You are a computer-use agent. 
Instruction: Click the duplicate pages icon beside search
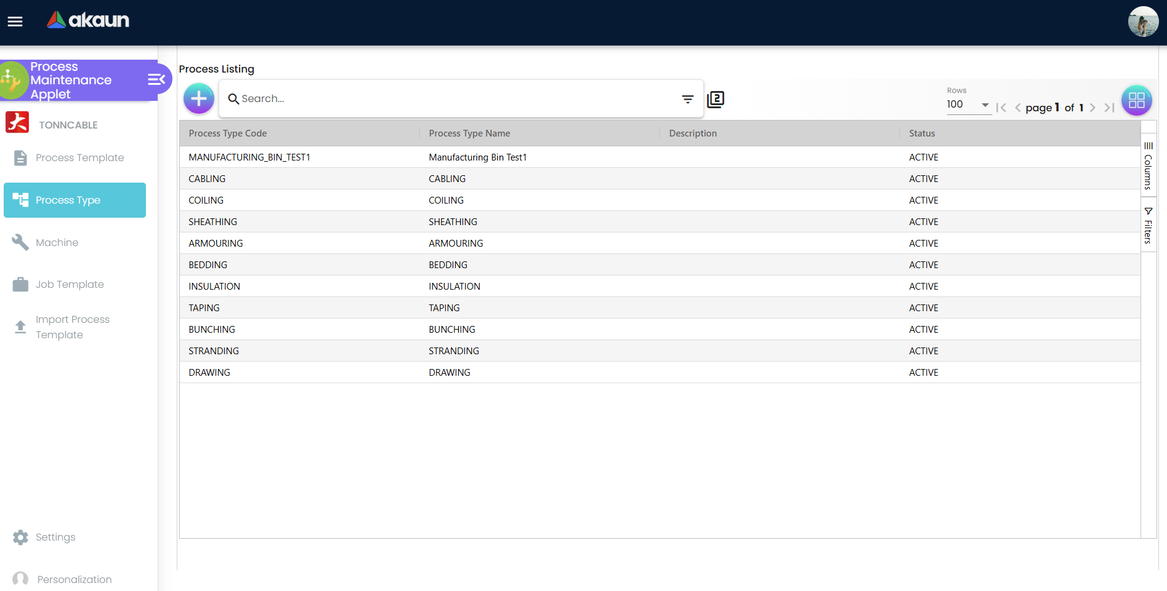[x=716, y=98]
